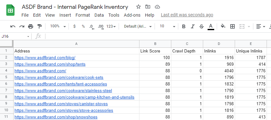Screen dimensions: 271x120
Task: Open the shop/tents link
Action: coord(50,64)
